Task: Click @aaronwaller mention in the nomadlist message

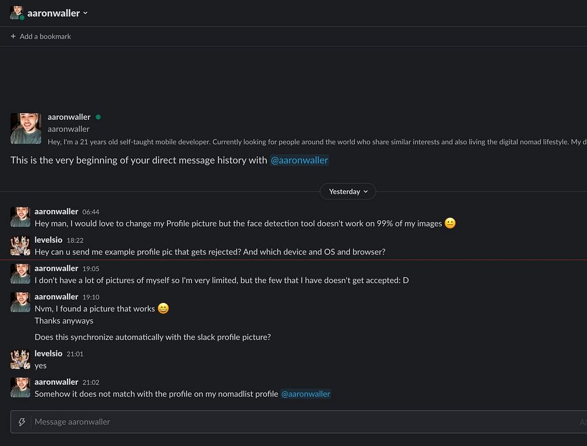Action: click(306, 394)
